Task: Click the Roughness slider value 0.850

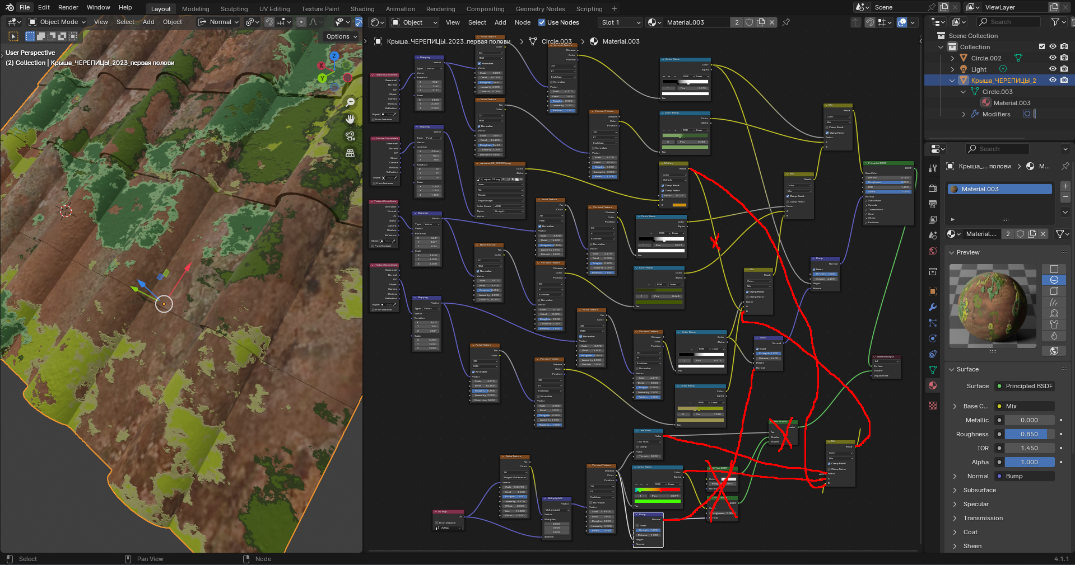Action: 1029,434
